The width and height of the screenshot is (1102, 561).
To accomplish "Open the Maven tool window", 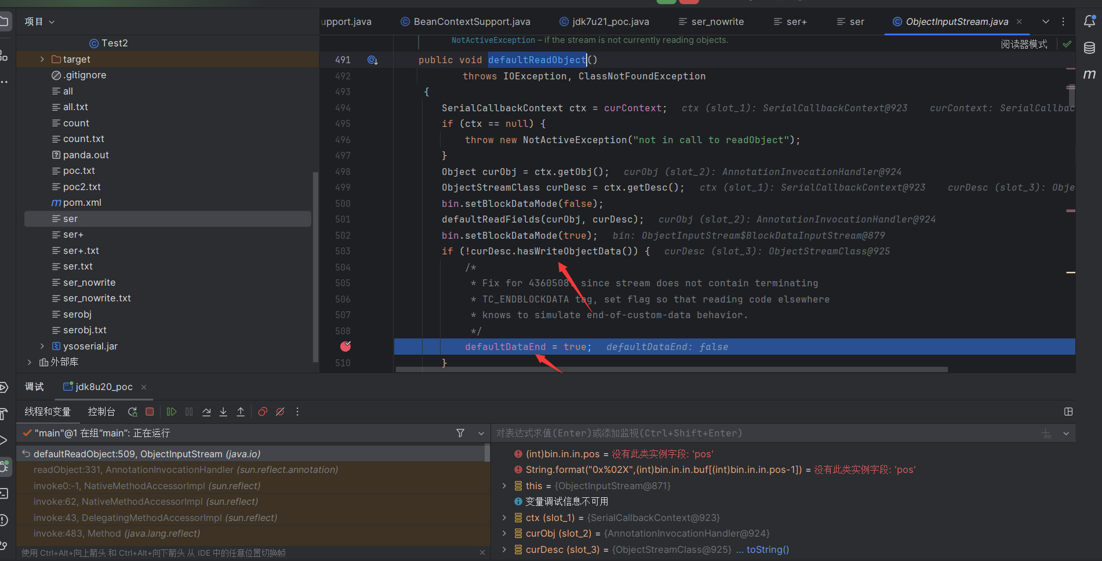I will [x=1089, y=74].
